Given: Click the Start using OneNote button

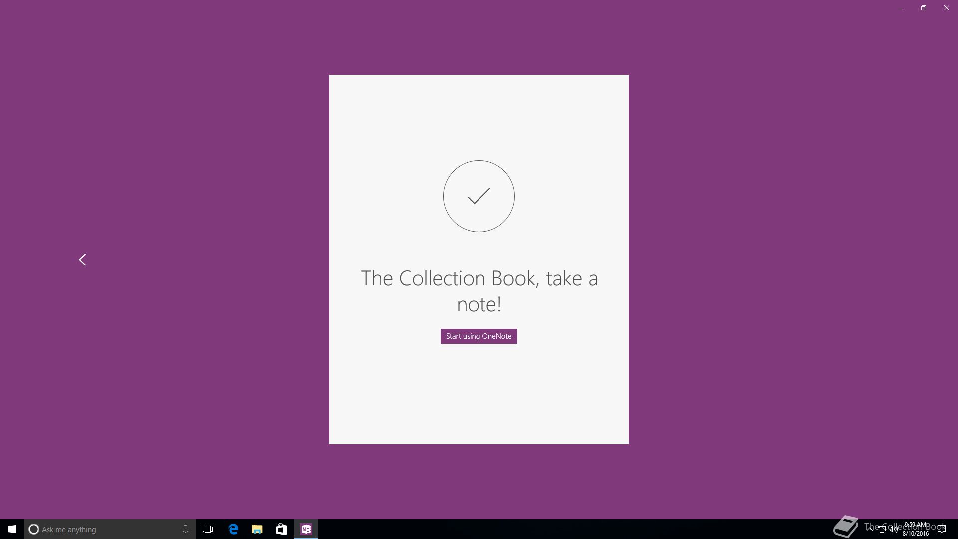Looking at the screenshot, I should click(x=479, y=336).
